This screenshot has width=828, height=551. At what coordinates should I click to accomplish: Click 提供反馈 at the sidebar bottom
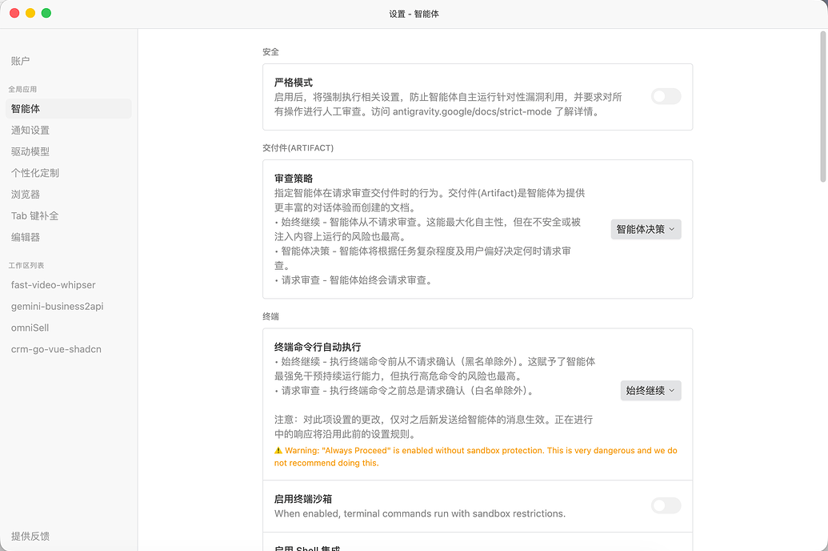coord(30,537)
